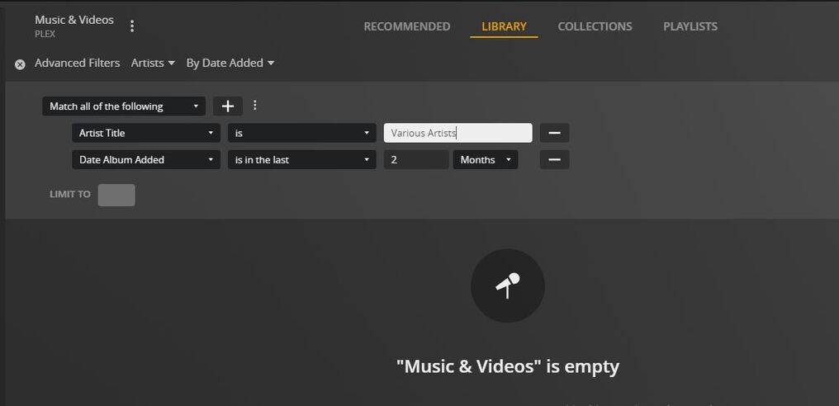Focus the Various Artists text field
839x406 pixels.
[458, 133]
